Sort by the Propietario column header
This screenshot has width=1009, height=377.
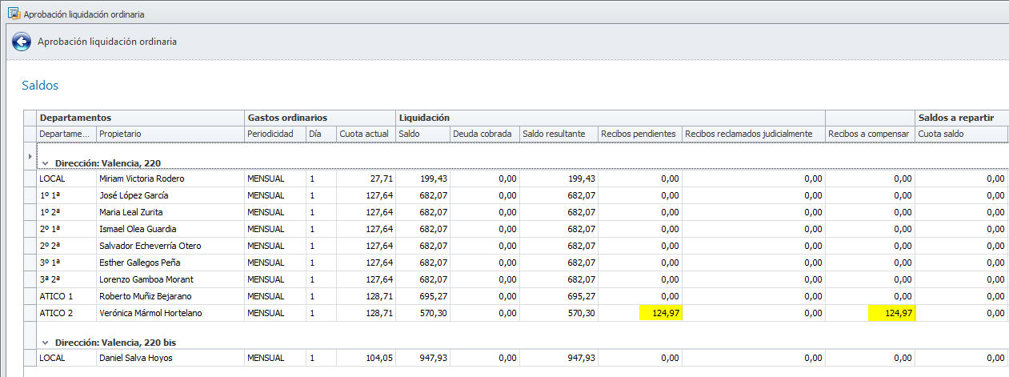pos(170,134)
